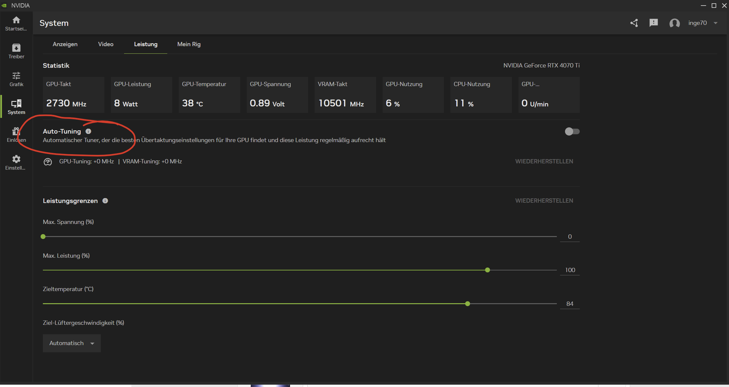729x387 pixels.
Task: Click the share icon in header
Action: click(634, 23)
